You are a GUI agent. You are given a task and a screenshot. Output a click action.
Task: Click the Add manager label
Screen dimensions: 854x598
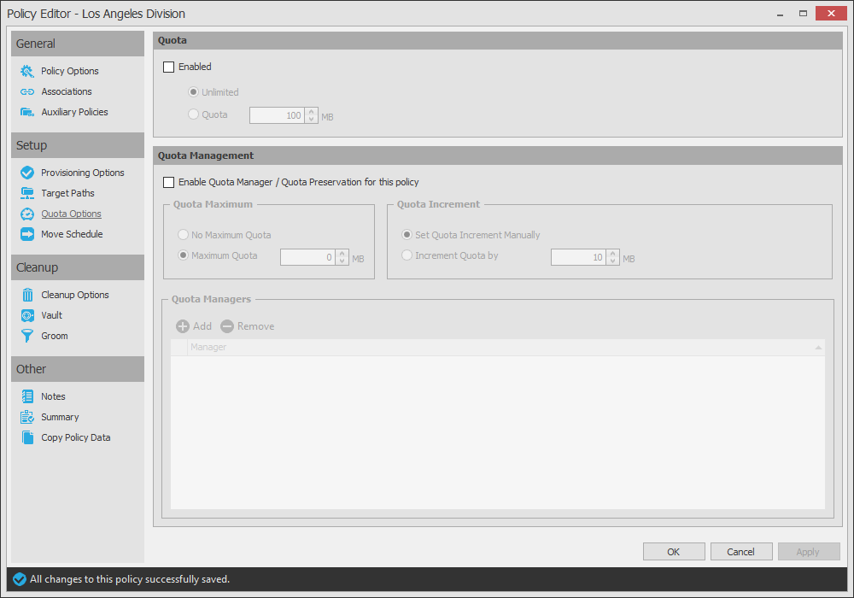coord(202,326)
